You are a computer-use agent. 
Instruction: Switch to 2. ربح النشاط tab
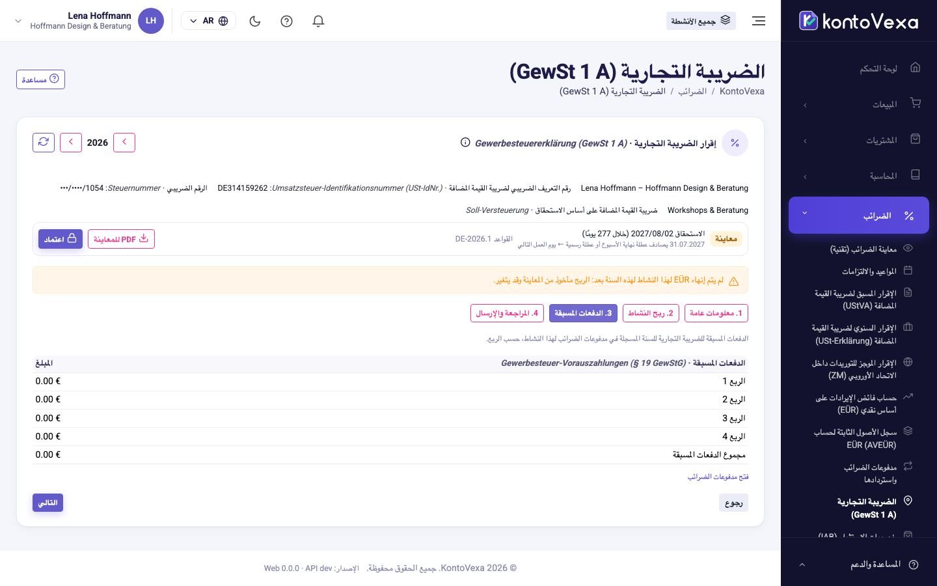pyautogui.click(x=651, y=313)
